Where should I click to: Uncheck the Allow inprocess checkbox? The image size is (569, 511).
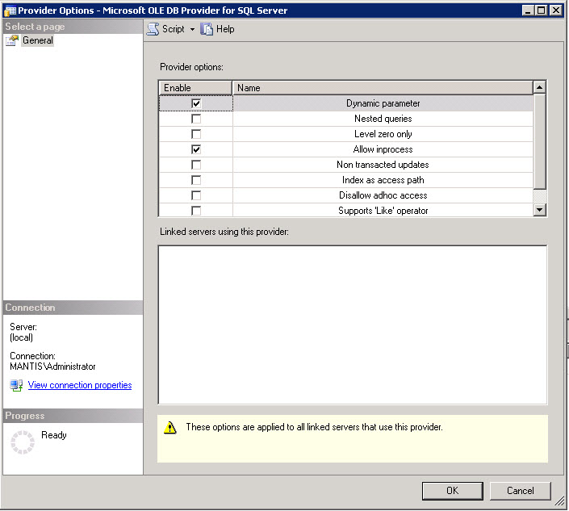pos(196,149)
